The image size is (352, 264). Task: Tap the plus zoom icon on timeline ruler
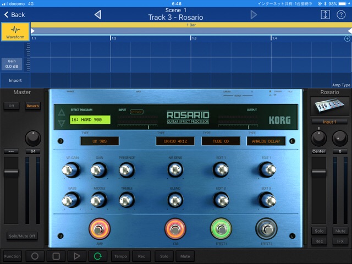[347, 38]
